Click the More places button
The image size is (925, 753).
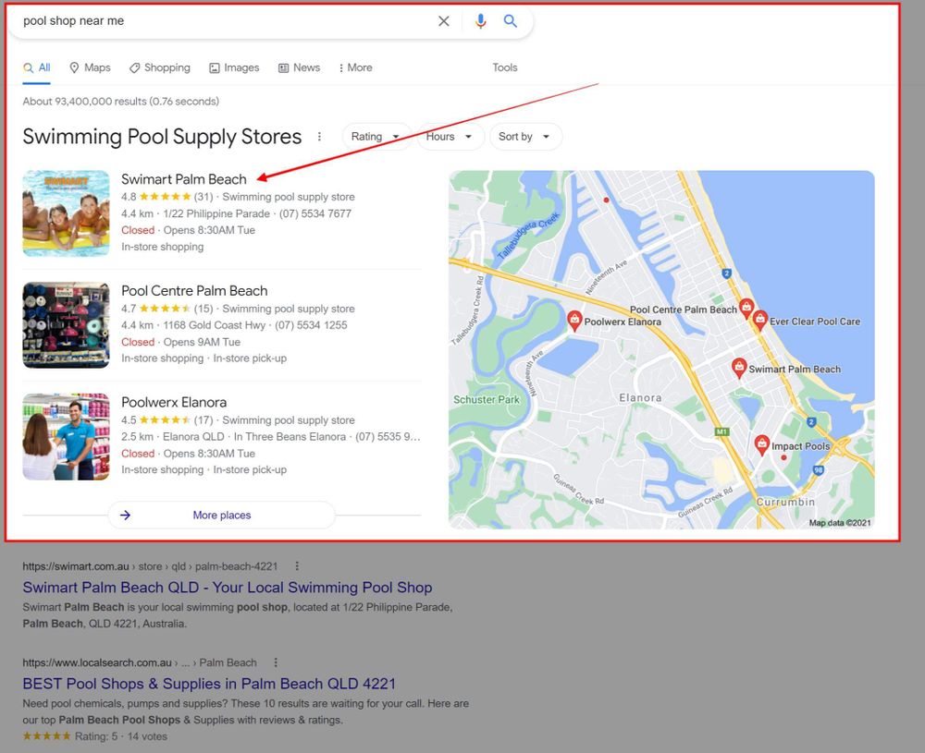point(222,515)
